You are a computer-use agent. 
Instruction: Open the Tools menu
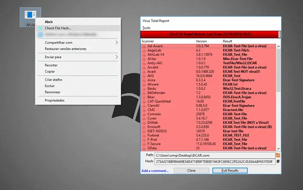click(146, 28)
